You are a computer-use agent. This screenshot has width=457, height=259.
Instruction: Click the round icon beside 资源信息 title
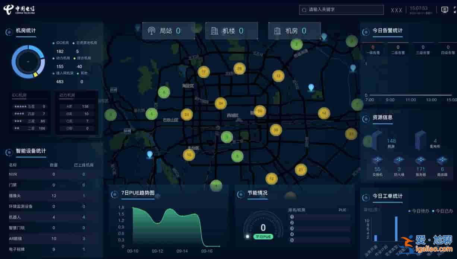coord(366,118)
